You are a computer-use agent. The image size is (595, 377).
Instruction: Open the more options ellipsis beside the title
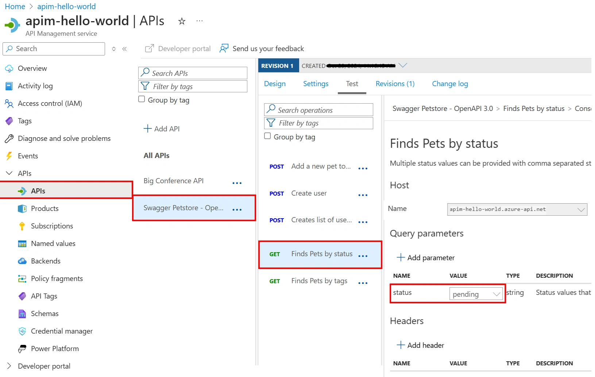pos(200,21)
